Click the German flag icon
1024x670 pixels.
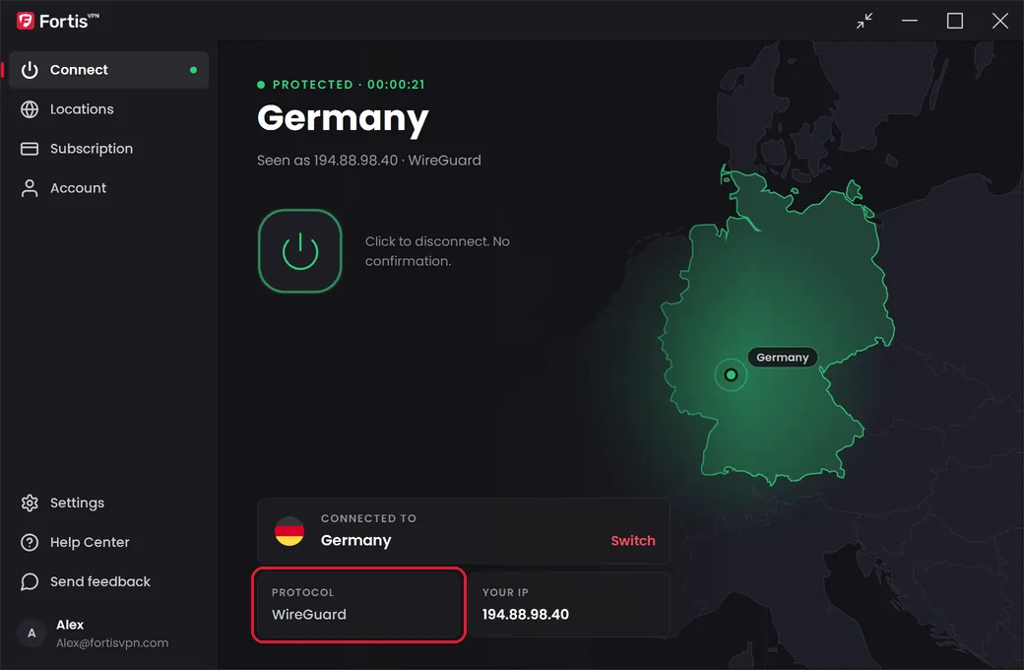pos(289,531)
